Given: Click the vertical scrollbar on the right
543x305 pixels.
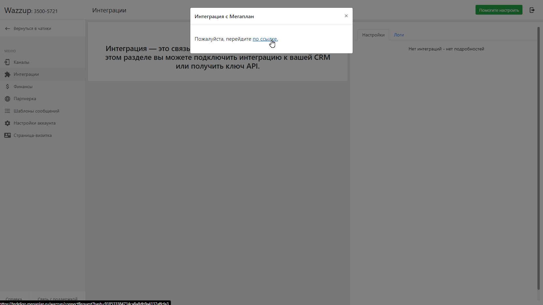Looking at the screenshot, I should [538, 158].
